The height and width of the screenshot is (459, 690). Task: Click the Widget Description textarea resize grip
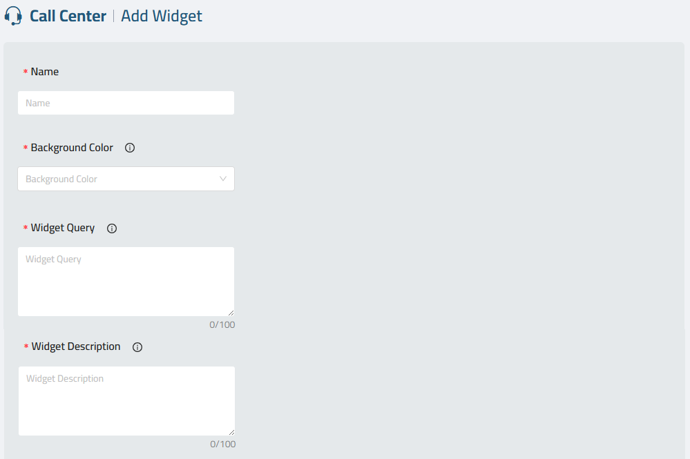tap(231, 432)
